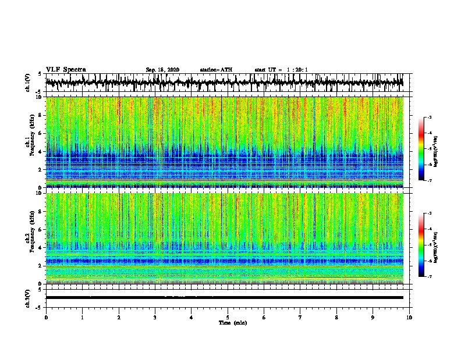
Task: Click the 'station=ATH' header label
Action: pyautogui.click(x=216, y=70)
